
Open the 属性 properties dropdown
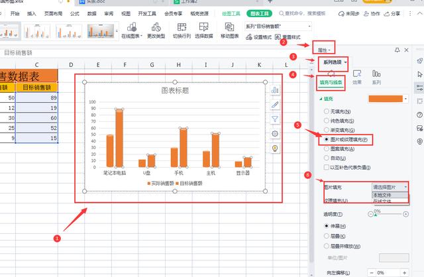tap(324, 50)
